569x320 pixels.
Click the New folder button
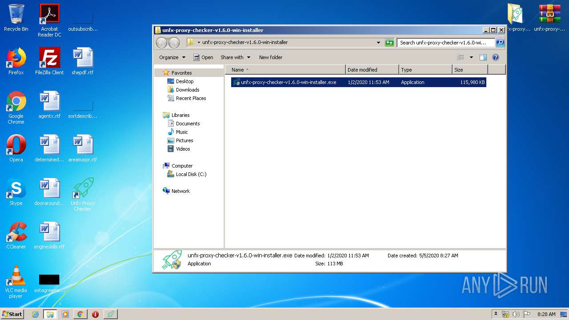pos(271,57)
